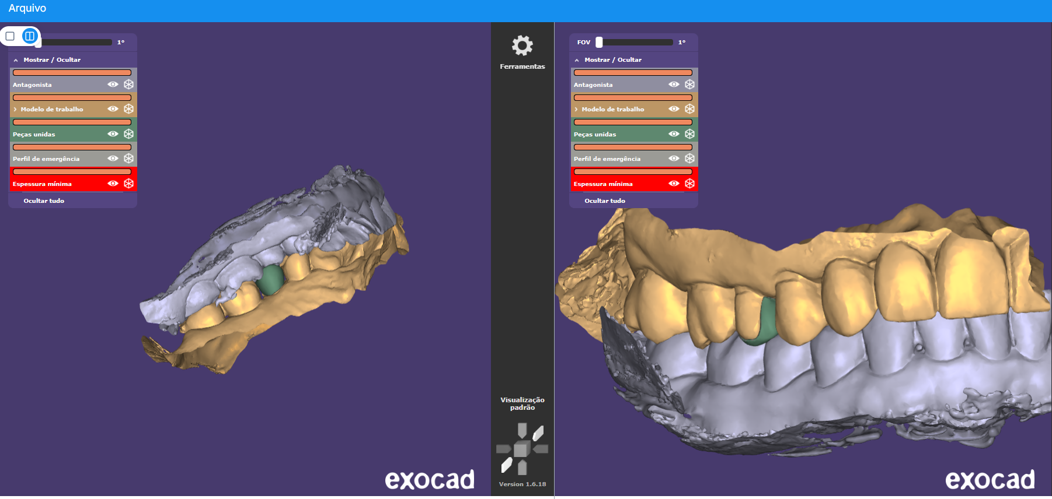Click wireframe icon for Antagonista in left panel
The width and height of the screenshot is (1052, 499).
128,85
